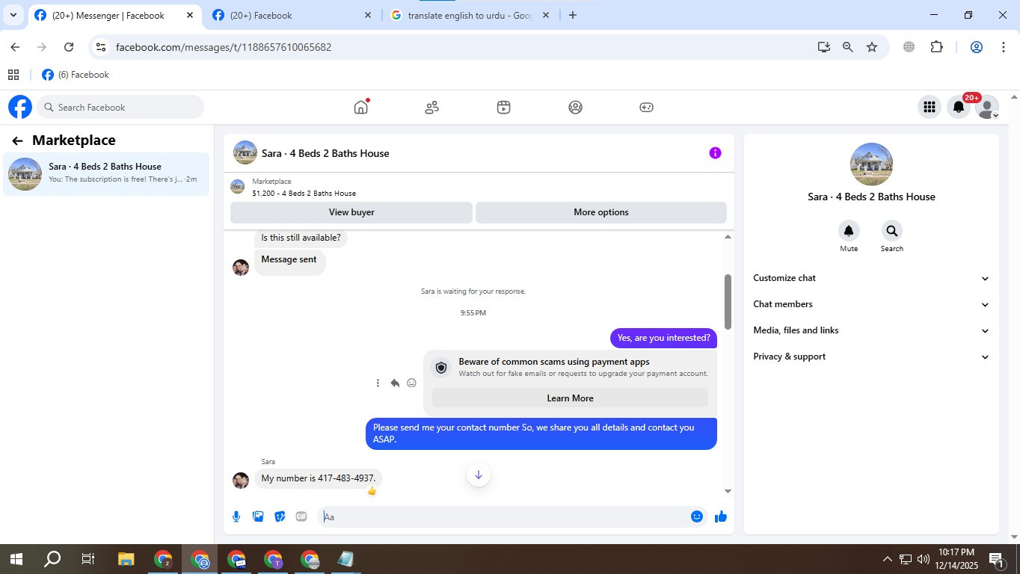Open the emoji picker in message box

click(x=697, y=516)
